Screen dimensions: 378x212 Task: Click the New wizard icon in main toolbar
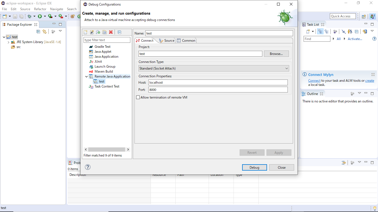pos(4,17)
